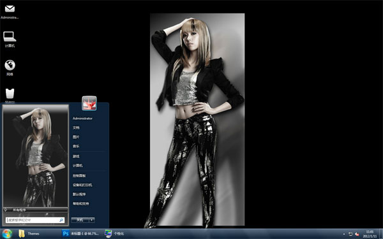Show hidden system tray icons arrow
The image size is (383, 239).
pyautogui.click(x=344, y=234)
